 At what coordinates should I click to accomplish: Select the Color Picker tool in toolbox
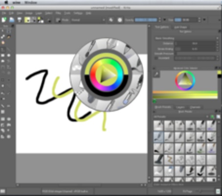(9, 94)
